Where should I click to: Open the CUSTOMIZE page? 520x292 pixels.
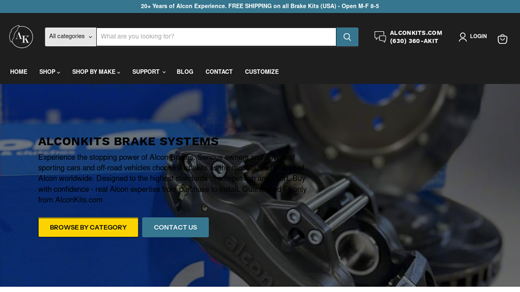pyautogui.click(x=262, y=72)
